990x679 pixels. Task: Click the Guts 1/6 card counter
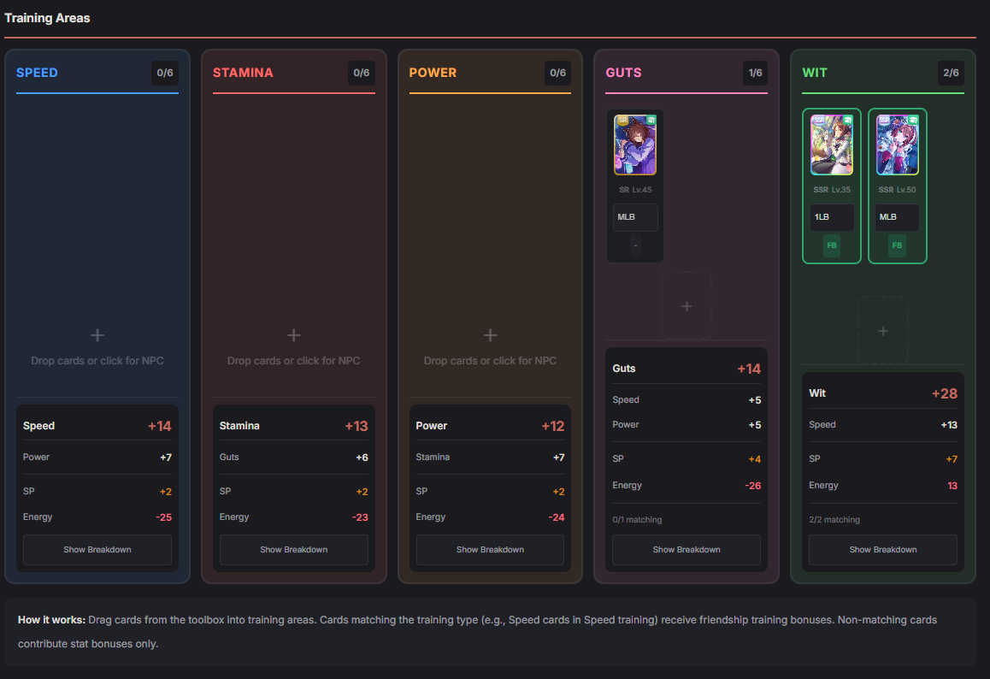(x=755, y=73)
